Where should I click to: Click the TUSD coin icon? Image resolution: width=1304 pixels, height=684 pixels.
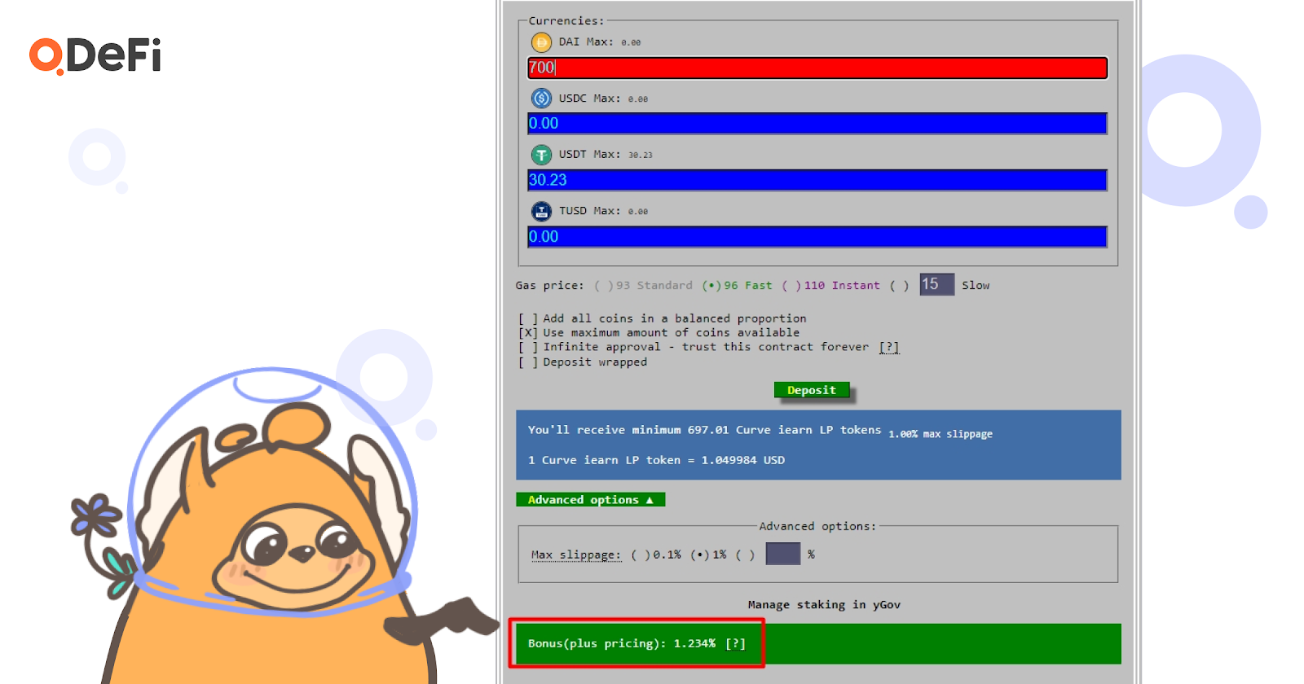pyautogui.click(x=541, y=212)
